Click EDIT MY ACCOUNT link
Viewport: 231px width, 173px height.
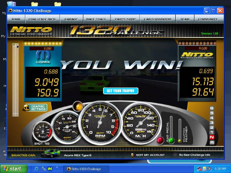coord(150,155)
